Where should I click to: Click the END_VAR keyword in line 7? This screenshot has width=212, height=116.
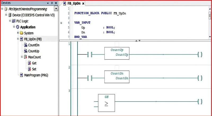tap(81, 37)
